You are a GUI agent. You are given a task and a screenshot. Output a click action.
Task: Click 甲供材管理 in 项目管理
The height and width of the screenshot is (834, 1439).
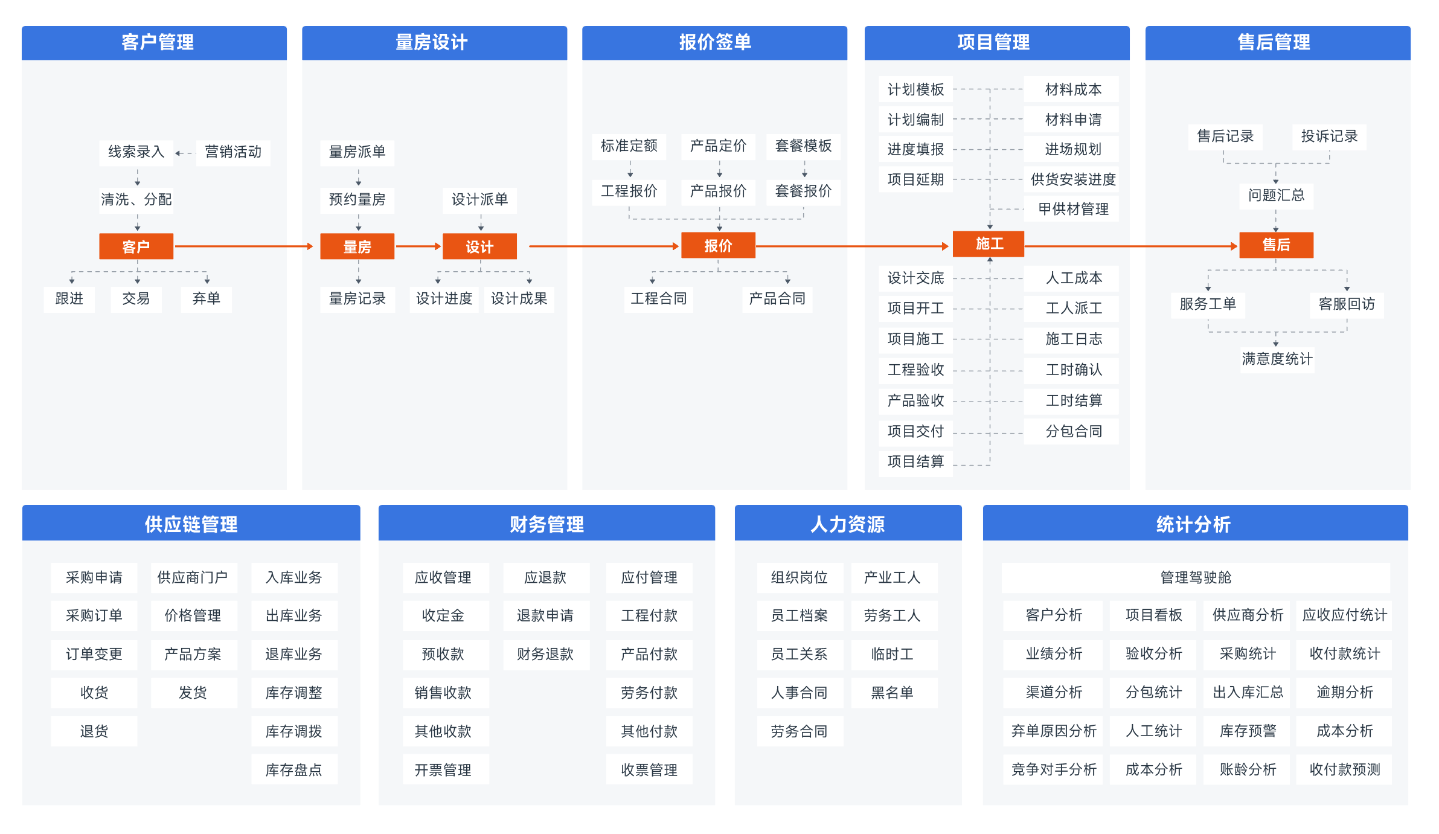coord(1071,209)
